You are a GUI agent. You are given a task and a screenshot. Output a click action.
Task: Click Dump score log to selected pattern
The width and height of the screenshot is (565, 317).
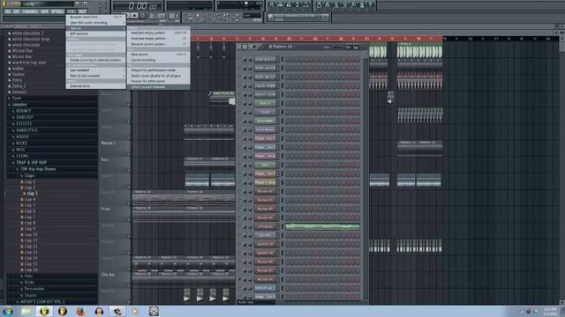click(x=95, y=60)
